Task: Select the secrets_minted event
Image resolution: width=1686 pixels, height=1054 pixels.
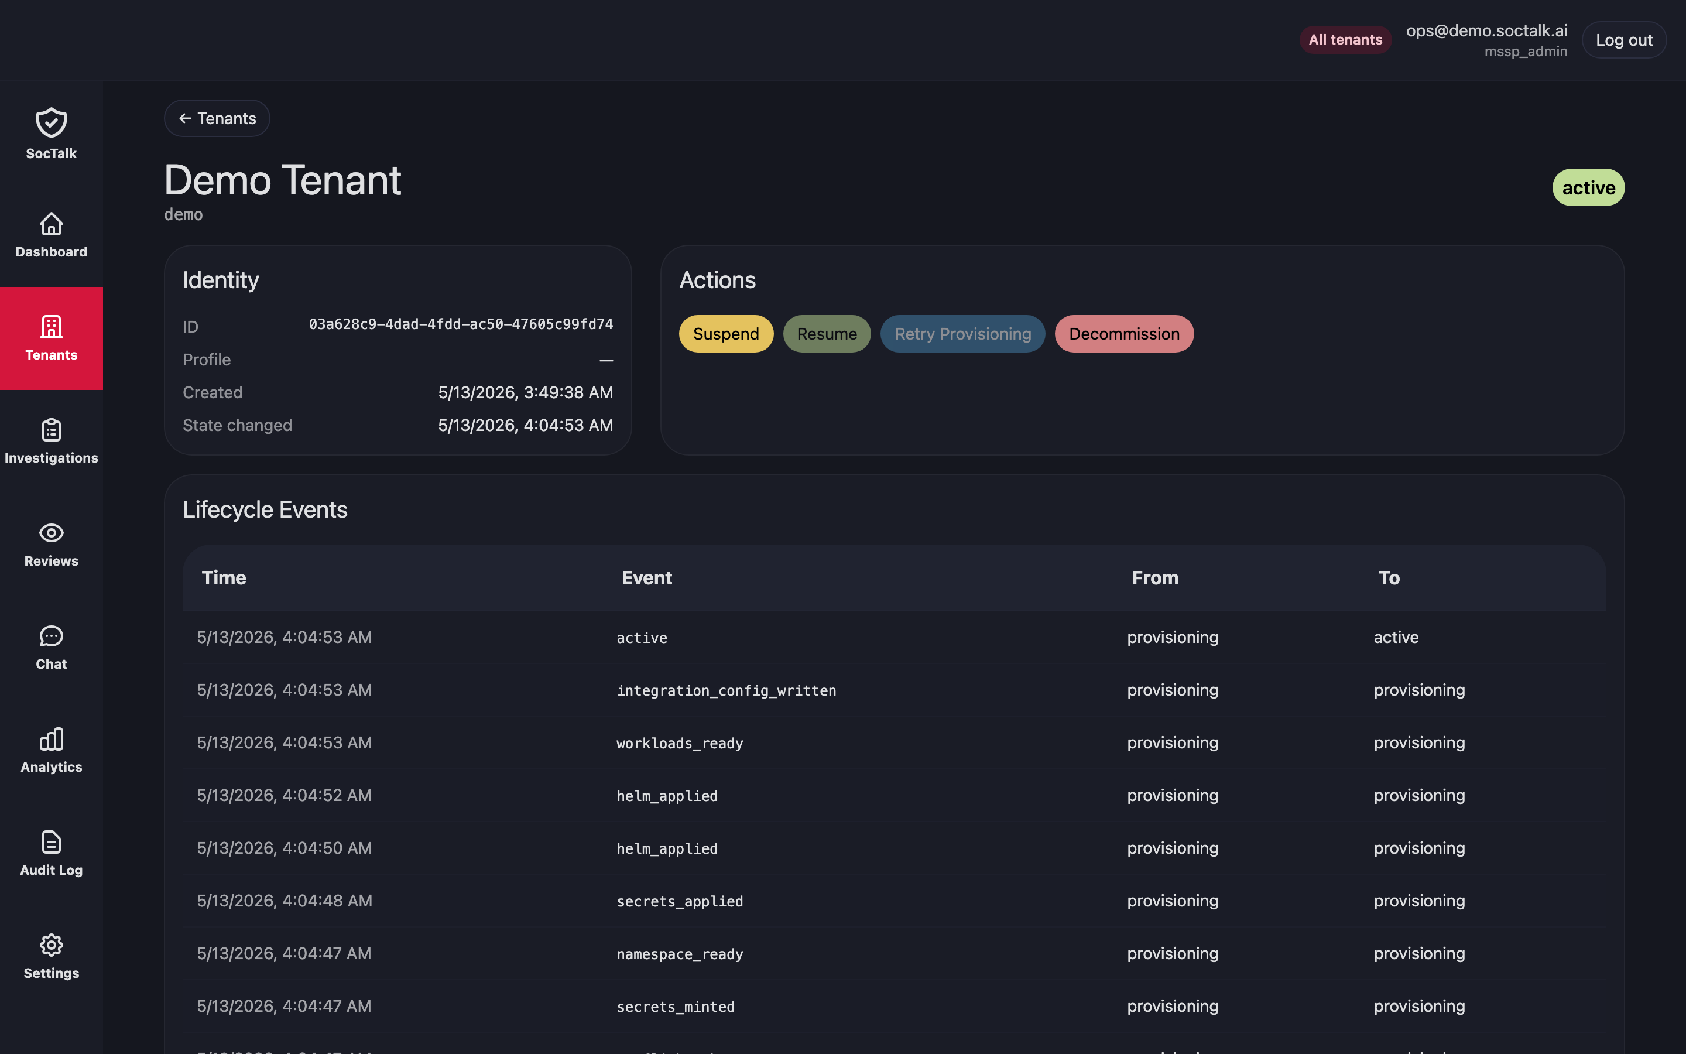Action: [x=676, y=1007]
